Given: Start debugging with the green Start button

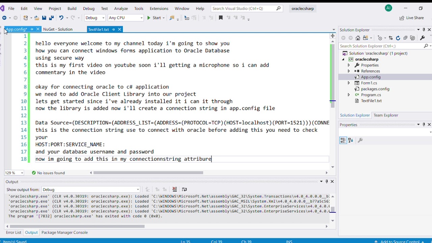Looking at the screenshot, I should click(154, 18).
